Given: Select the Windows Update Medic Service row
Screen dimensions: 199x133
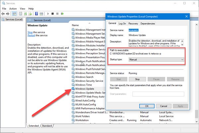Looking at the screenshot, I should point(89,93).
